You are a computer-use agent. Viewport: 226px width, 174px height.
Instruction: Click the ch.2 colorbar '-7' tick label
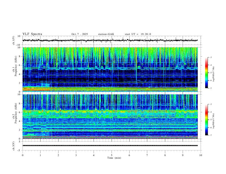[210, 135]
